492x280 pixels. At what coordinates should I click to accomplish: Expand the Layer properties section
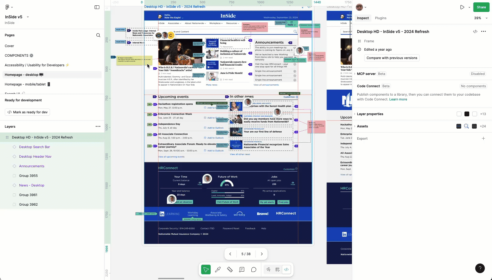click(355, 114)
